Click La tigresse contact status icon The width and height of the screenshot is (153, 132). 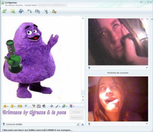[3, 3]
